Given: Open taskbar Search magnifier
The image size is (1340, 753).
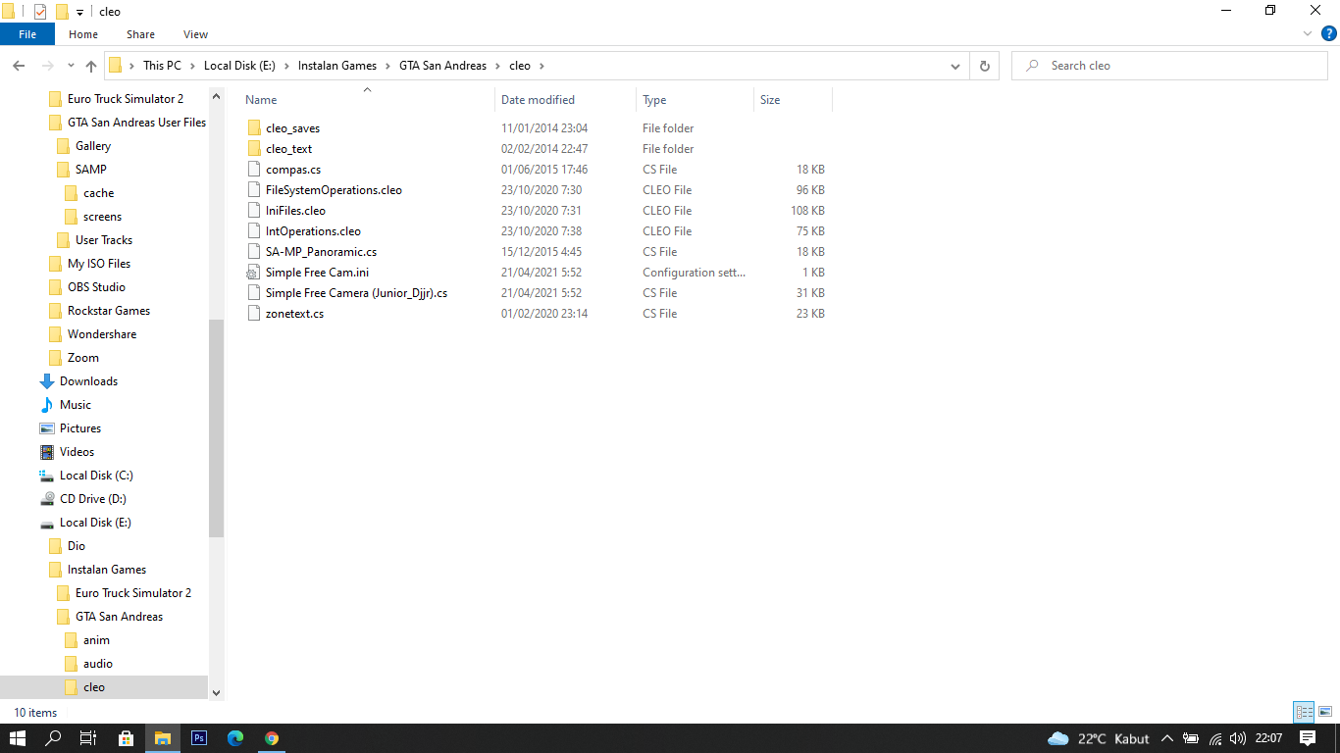Looking at the screenshot, I should pyautogui.click(x=54, y=738).
